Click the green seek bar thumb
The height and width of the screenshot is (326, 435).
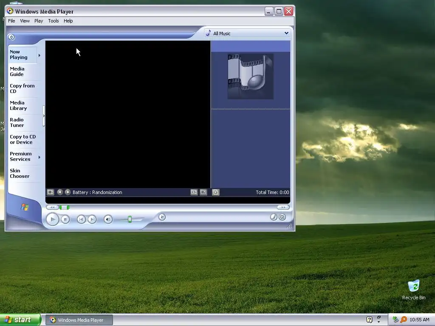(x=65, y=207)
